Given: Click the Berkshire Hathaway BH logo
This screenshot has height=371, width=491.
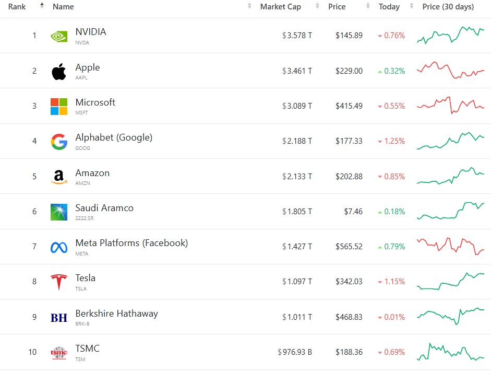Looking at the screenshot, I should click(58, 317).
